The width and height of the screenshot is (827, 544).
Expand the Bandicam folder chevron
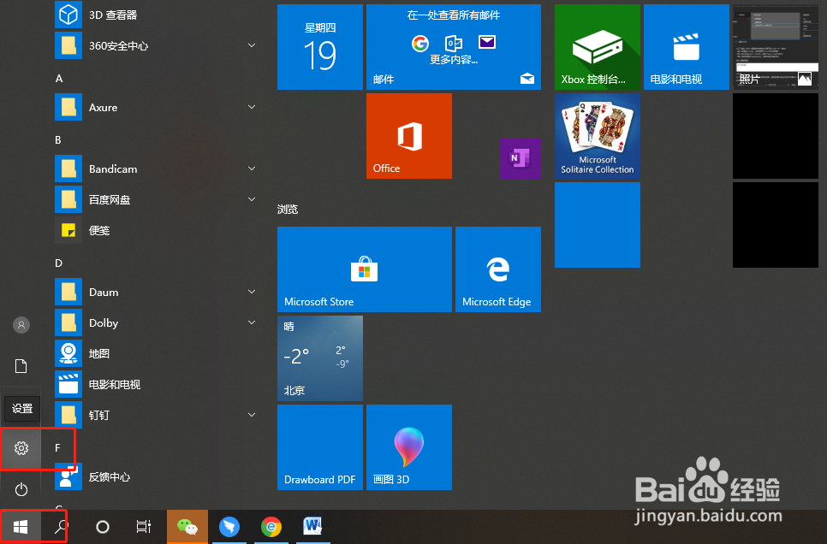(x=252, y=169)
